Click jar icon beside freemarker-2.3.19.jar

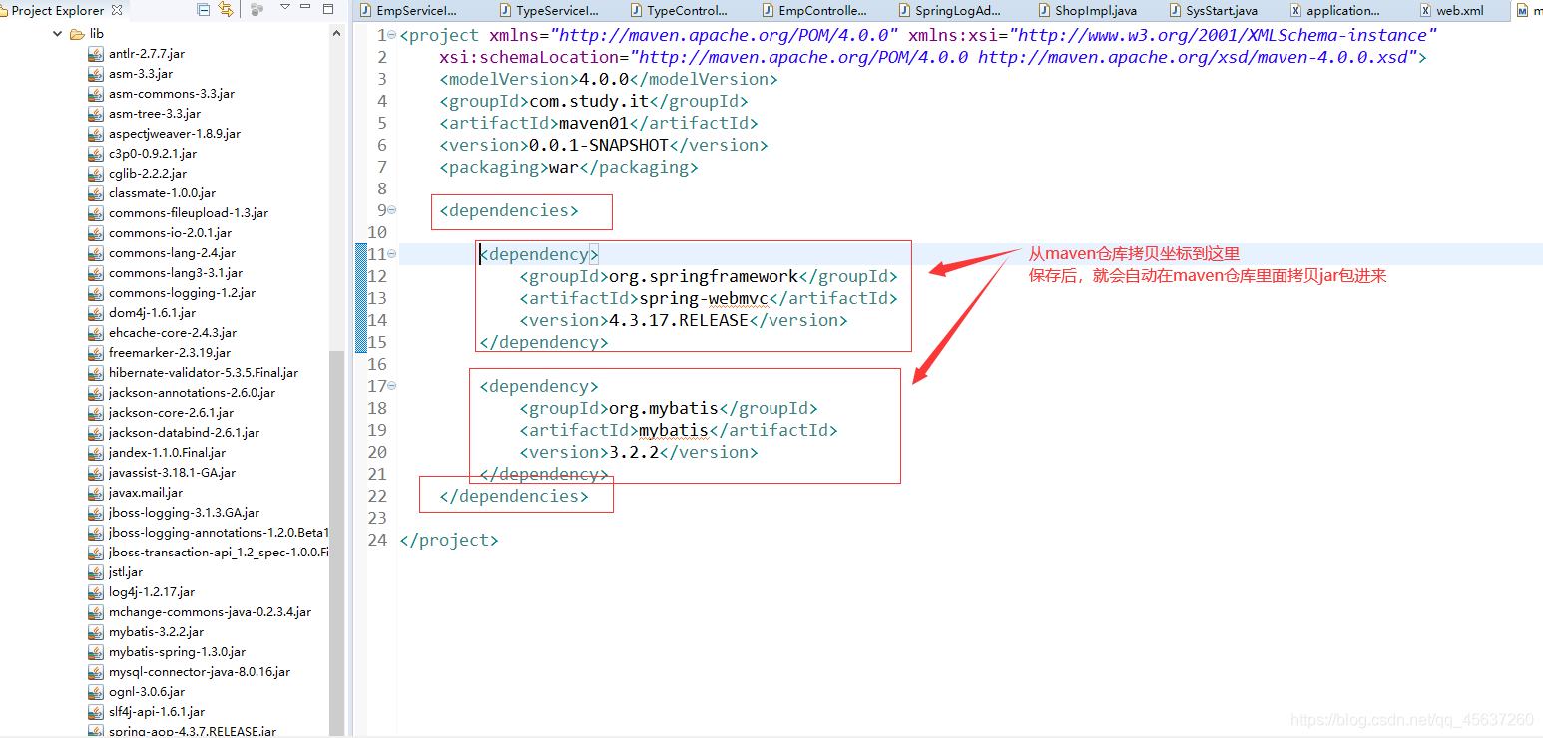[96, 353]
